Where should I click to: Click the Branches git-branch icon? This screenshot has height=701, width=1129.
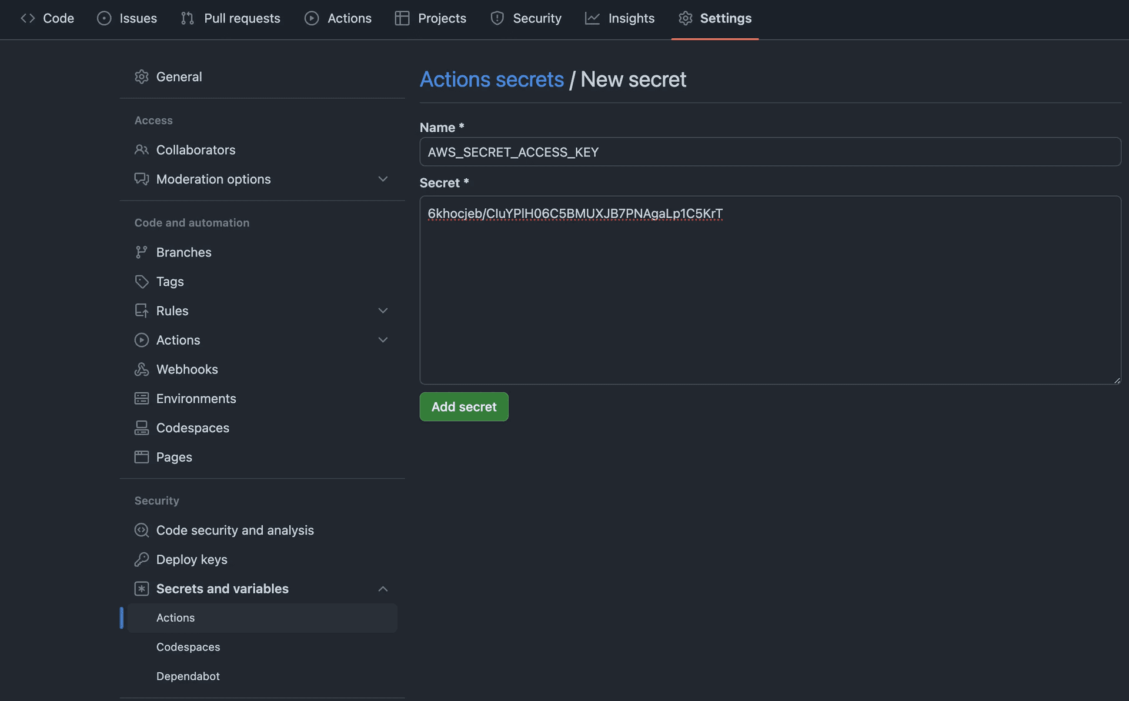click(141, 252)
